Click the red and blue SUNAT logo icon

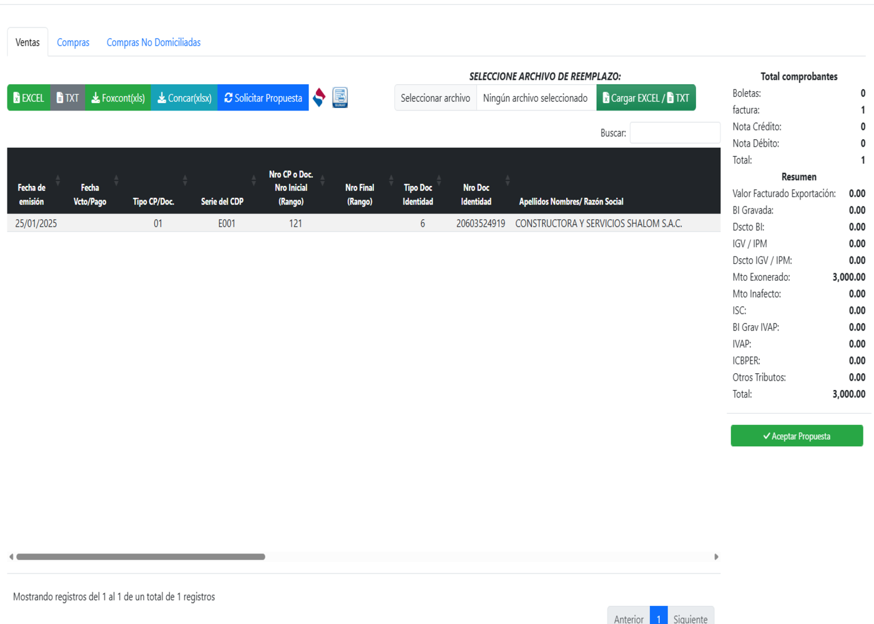319,97
